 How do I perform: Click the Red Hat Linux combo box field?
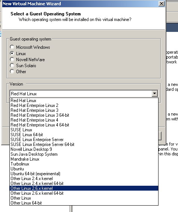[84, 93]
